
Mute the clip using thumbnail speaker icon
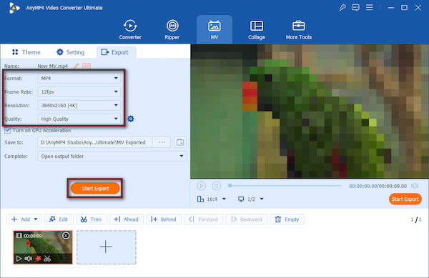(28, 258)
